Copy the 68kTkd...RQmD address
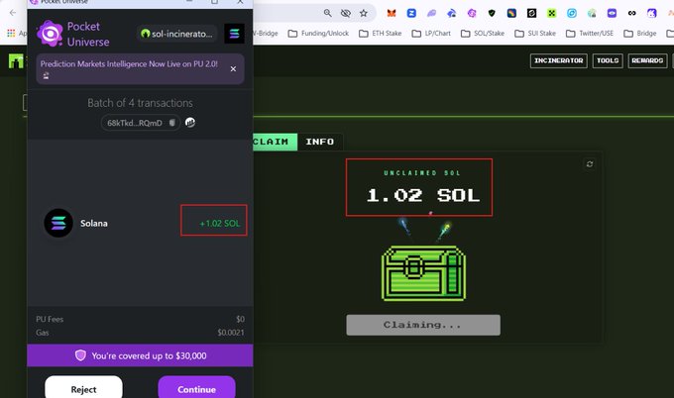Viewport: 674px width, 398px height. (171, 123)
